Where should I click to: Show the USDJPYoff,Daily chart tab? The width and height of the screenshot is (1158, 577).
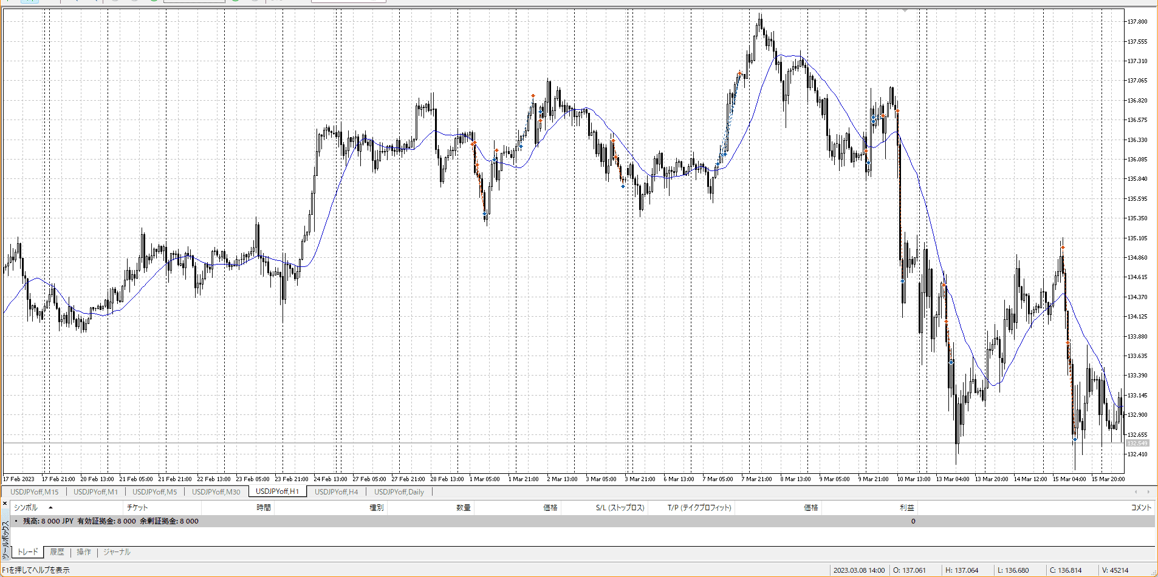coord(399,492)
